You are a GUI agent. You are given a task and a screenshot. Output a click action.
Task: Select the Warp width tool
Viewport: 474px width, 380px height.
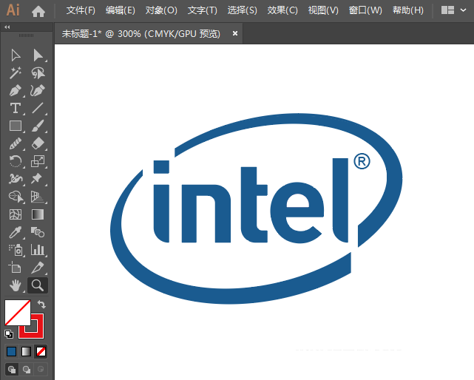16,179
